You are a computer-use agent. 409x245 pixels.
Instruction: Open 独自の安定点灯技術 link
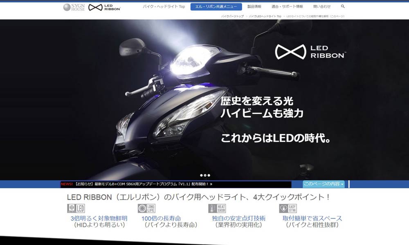click(238, 218)
